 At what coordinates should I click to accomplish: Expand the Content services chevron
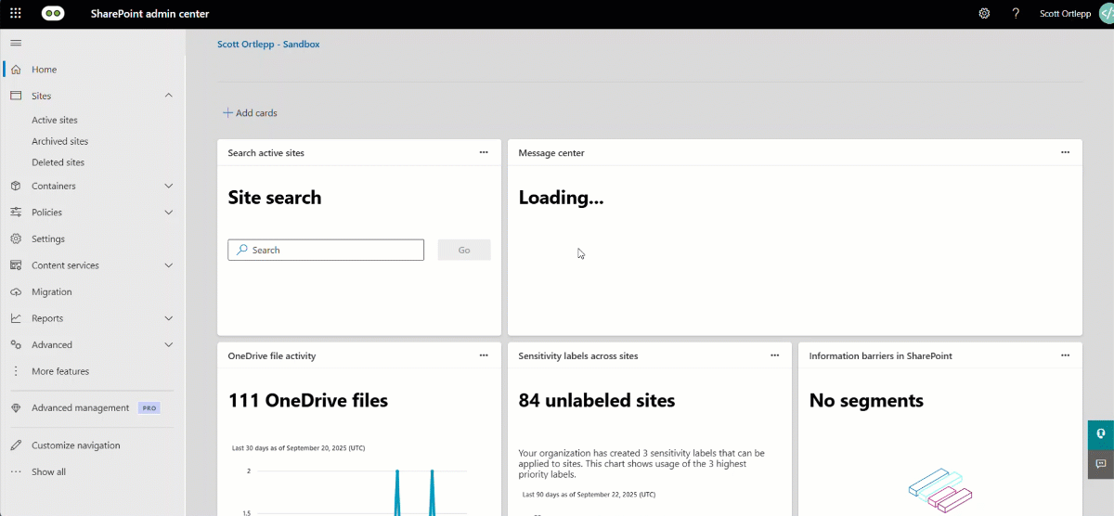169,265
